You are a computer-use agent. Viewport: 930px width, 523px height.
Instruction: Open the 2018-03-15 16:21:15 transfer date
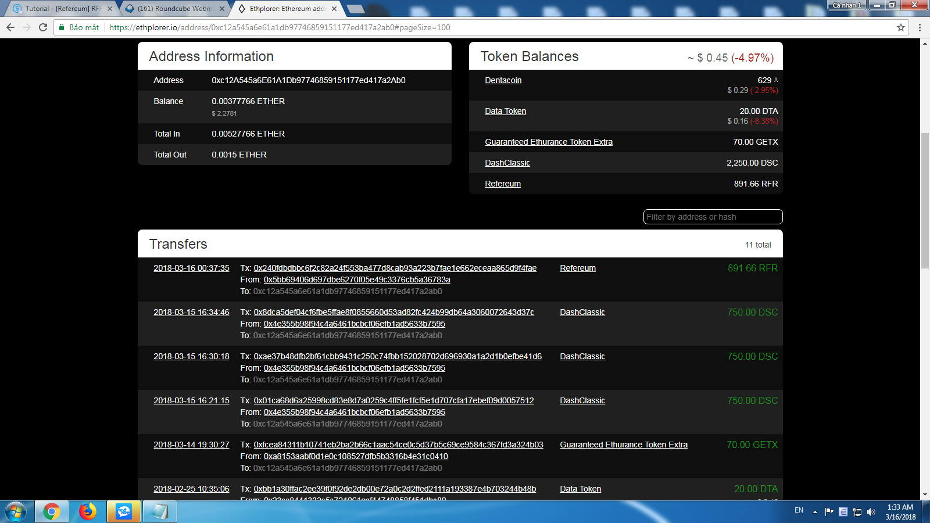pyautogui.click(x=191, y=400)
